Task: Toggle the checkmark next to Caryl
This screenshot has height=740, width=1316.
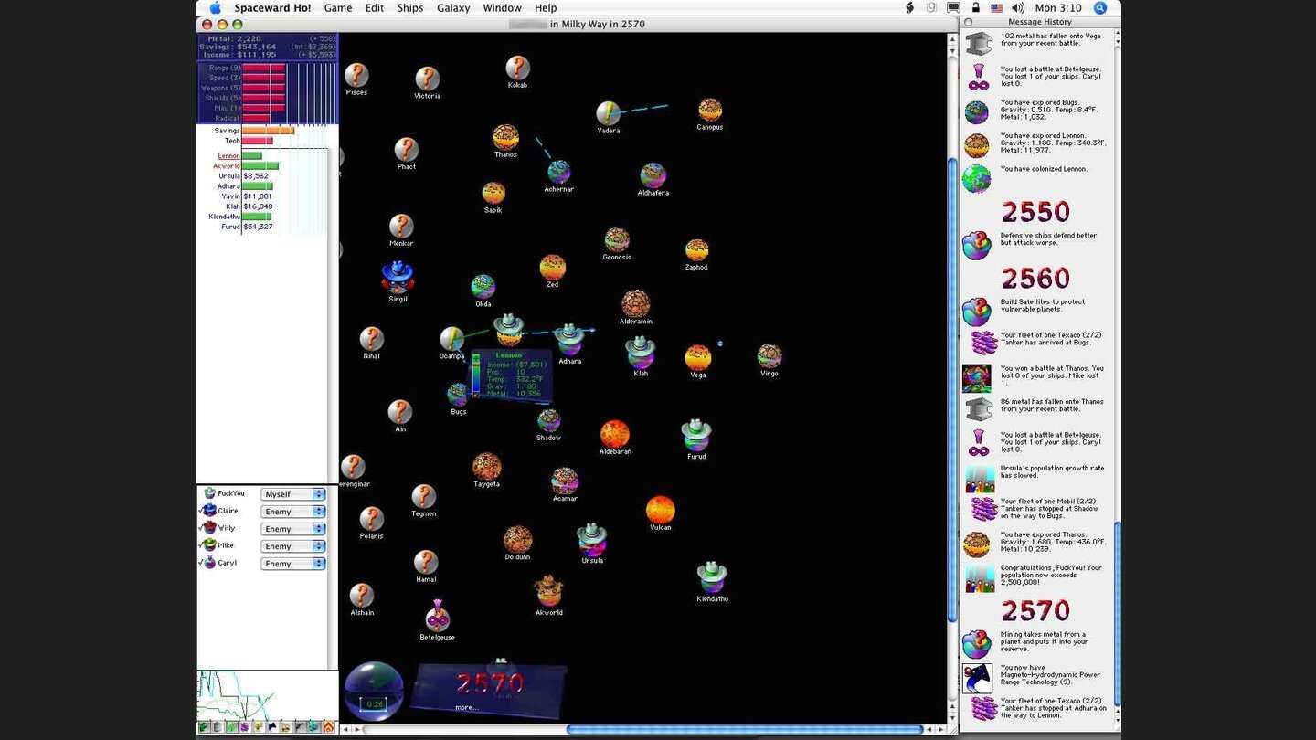Action: (201, 563)
